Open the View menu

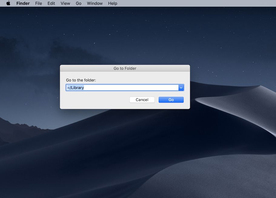coord(65,3)
